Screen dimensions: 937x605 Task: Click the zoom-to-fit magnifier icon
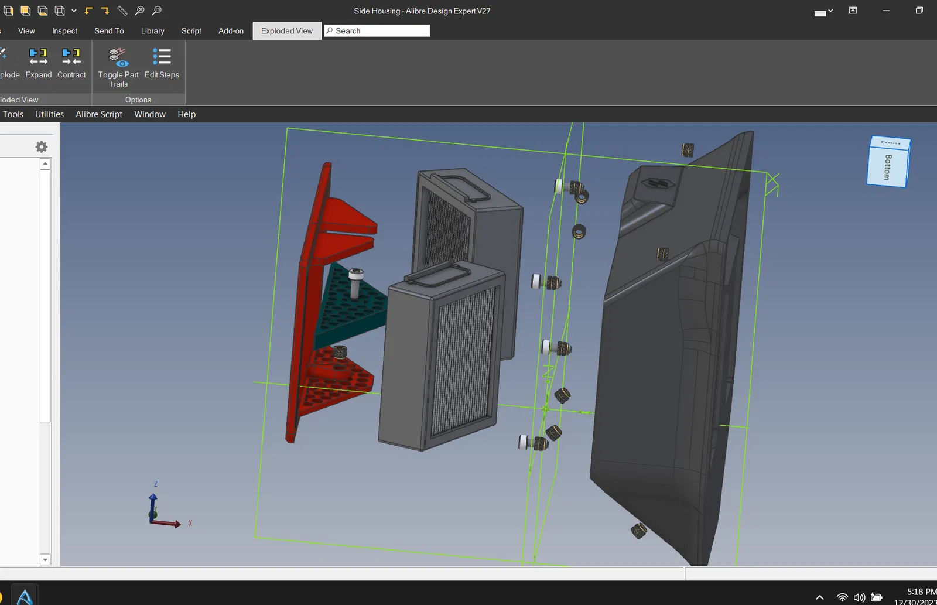coord(139,11)
